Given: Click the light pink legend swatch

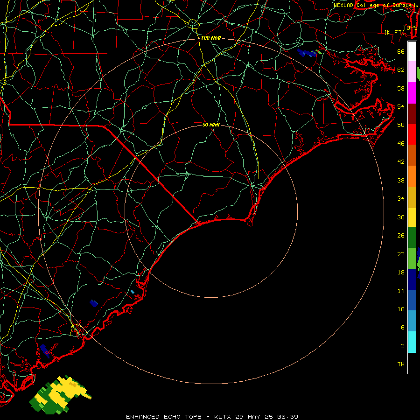Looking at the screenshot, I should pos(412,72).
